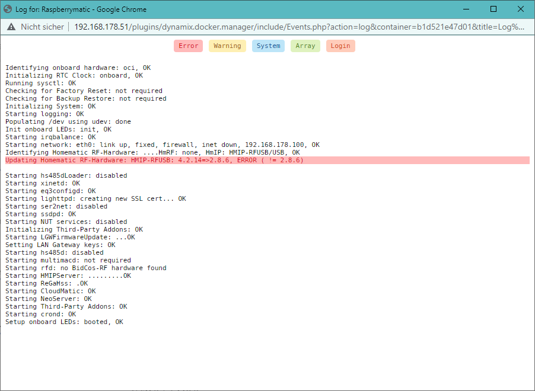Click the 'Starting NeoServer: OK' line

pyautogui.click(x=49, y=299)
